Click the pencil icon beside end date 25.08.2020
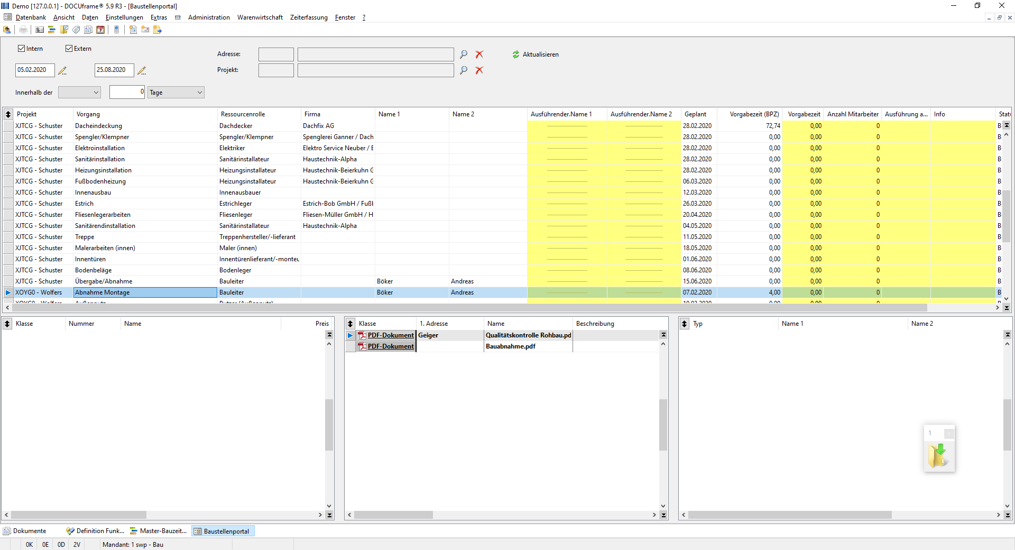 [142, 70]
